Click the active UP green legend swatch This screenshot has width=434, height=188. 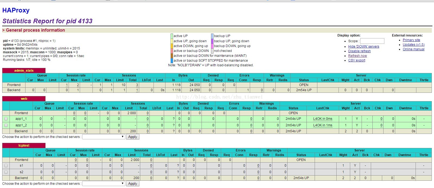pos(172,36)
